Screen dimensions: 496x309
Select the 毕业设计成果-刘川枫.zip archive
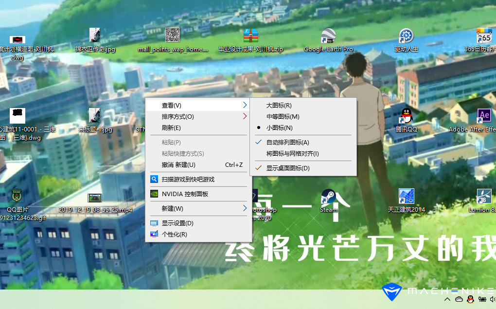[250, 40]
